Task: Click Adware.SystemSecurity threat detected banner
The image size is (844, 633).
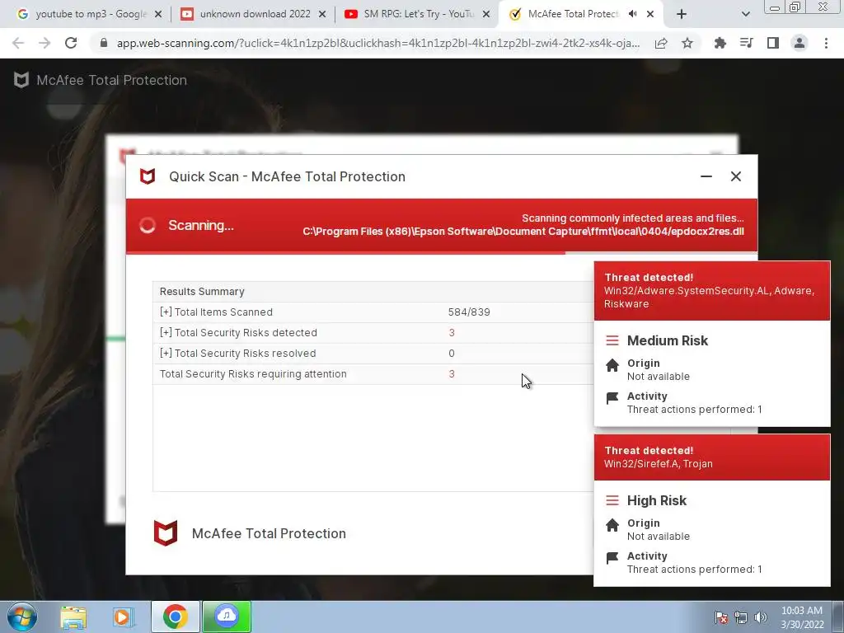Action: pyautogui.click(x=712, y=291)
